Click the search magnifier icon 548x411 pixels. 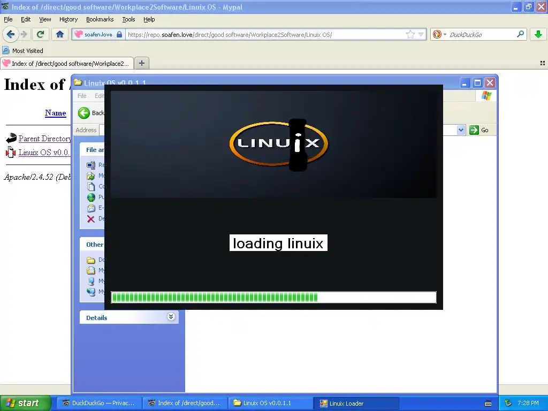coord(520,34)
